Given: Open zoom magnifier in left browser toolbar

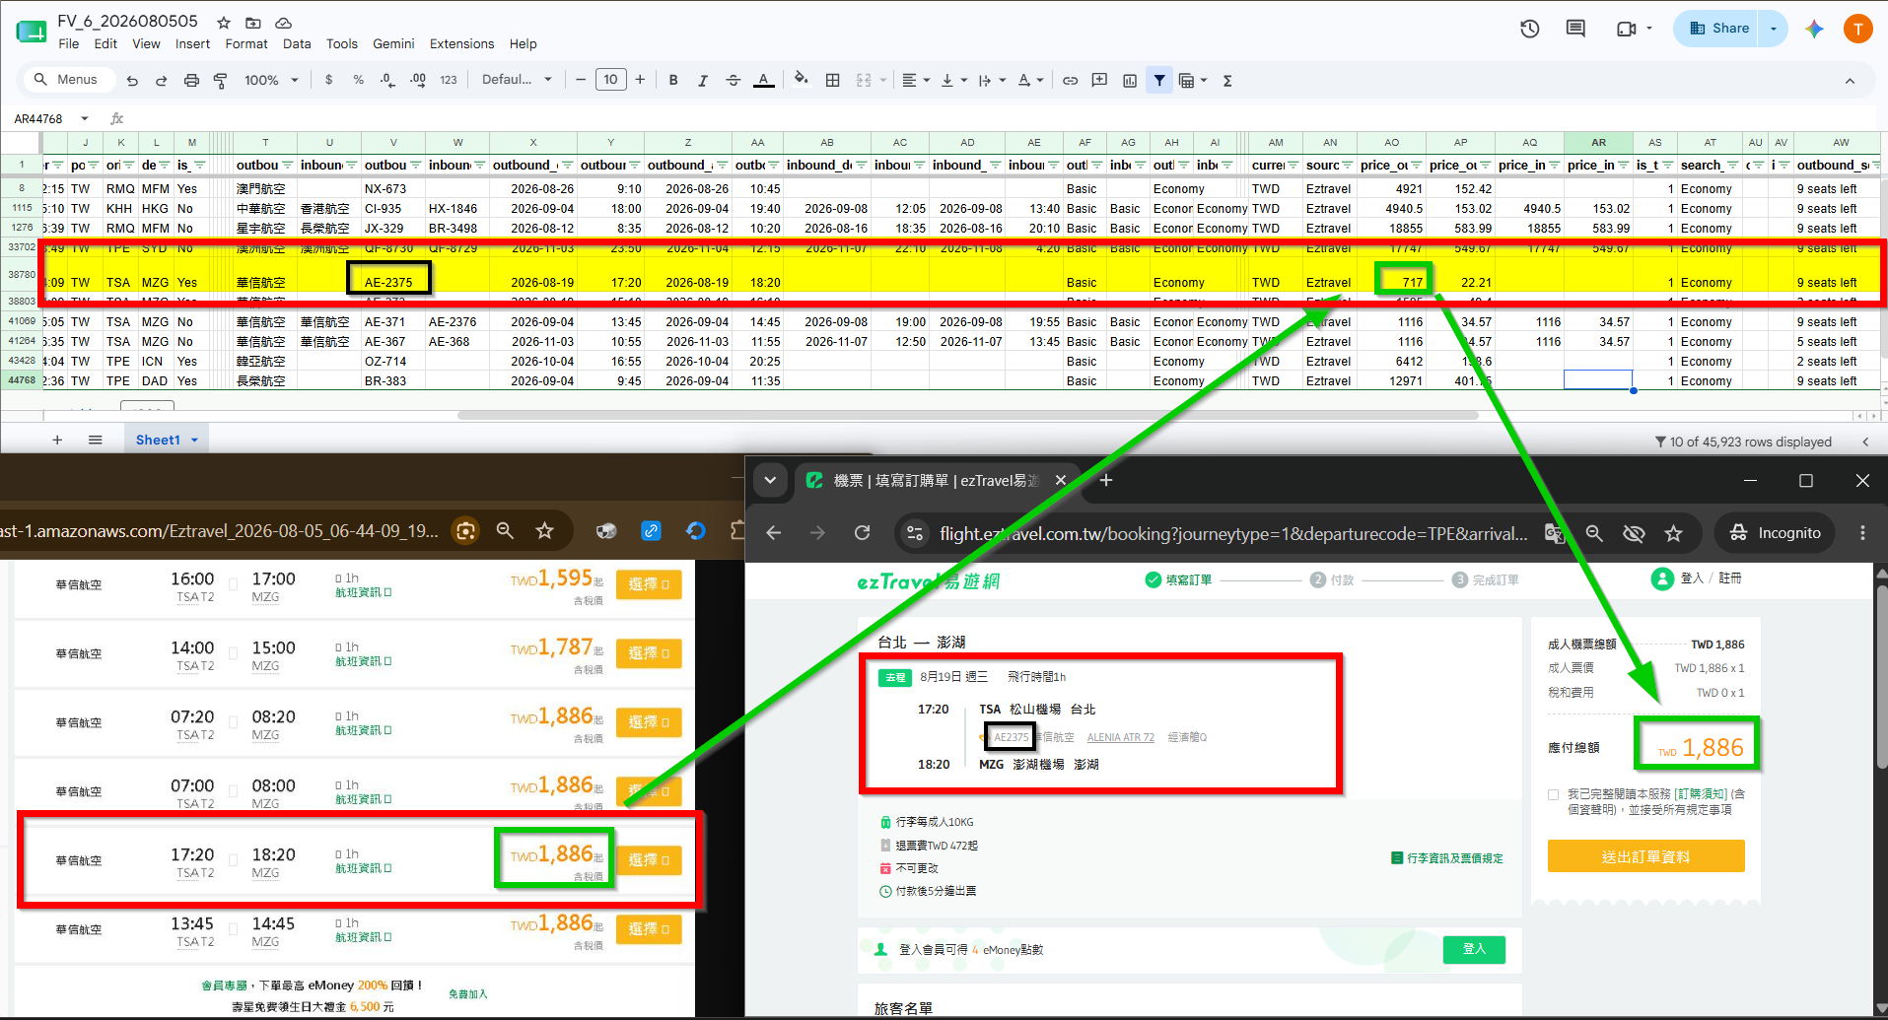Looking at the screenshot, I should [x=505, y=531].
